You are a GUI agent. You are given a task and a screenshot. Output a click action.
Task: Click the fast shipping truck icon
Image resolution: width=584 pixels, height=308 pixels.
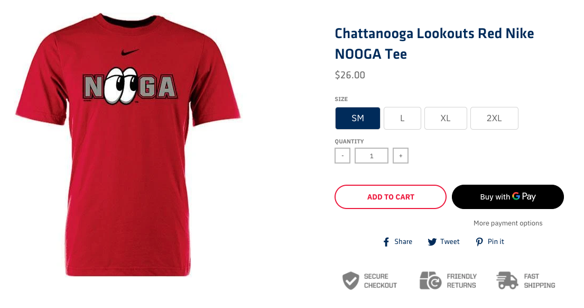pyautogui.click(x=507, y=281)
